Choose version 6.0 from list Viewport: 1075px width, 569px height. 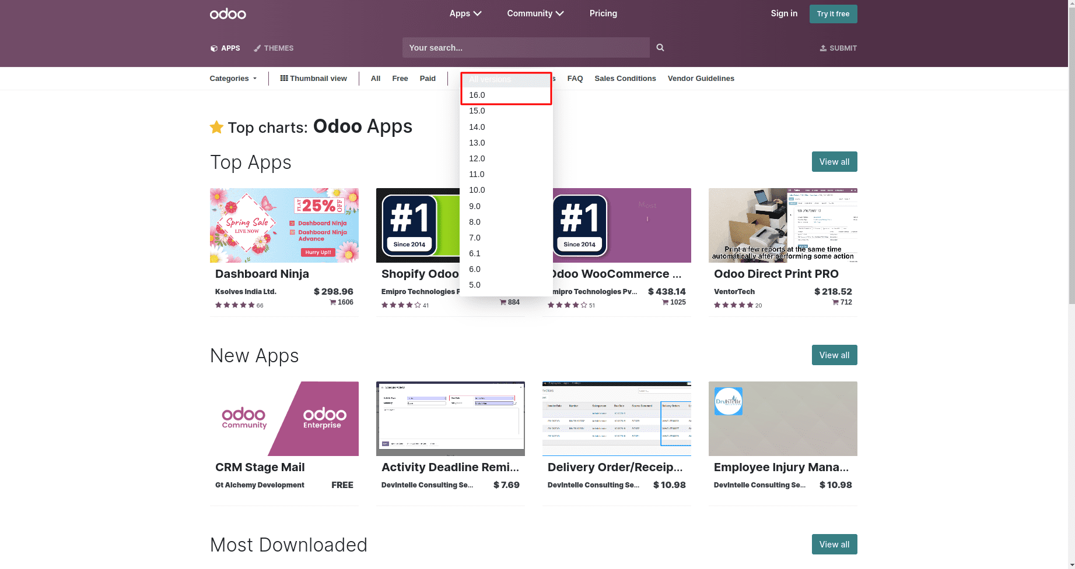click(x=506, y=269)
